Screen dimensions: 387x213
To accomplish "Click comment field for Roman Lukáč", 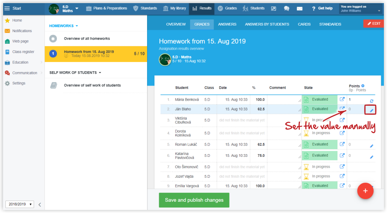I will coord(284,144).
